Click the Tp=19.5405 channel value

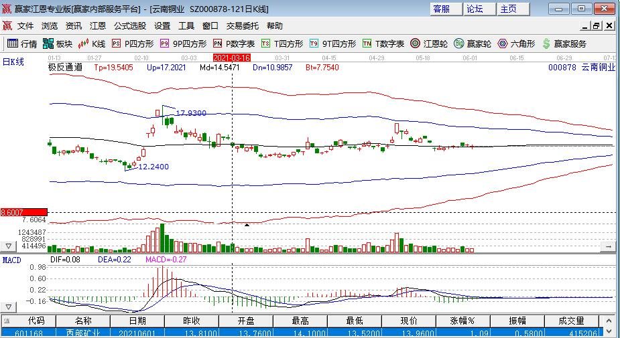(113, 68)
